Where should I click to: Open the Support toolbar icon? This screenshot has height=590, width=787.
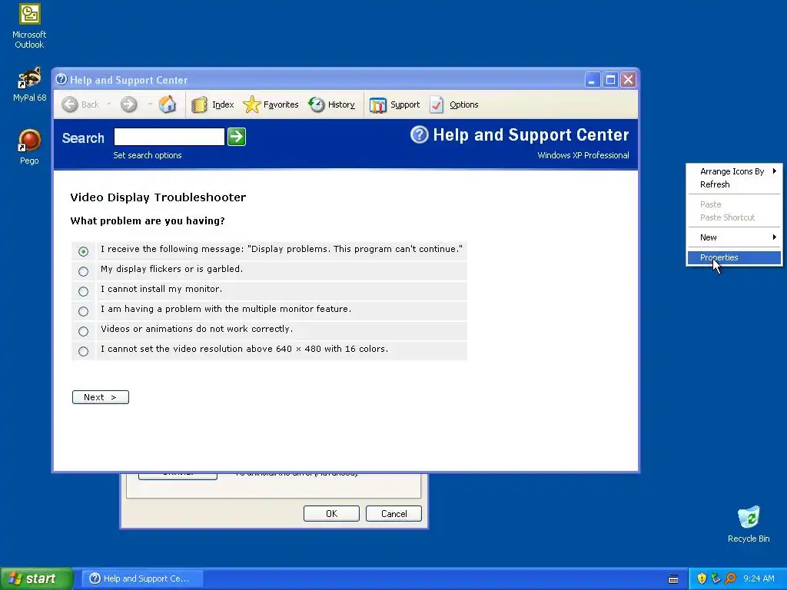(378, 104)
